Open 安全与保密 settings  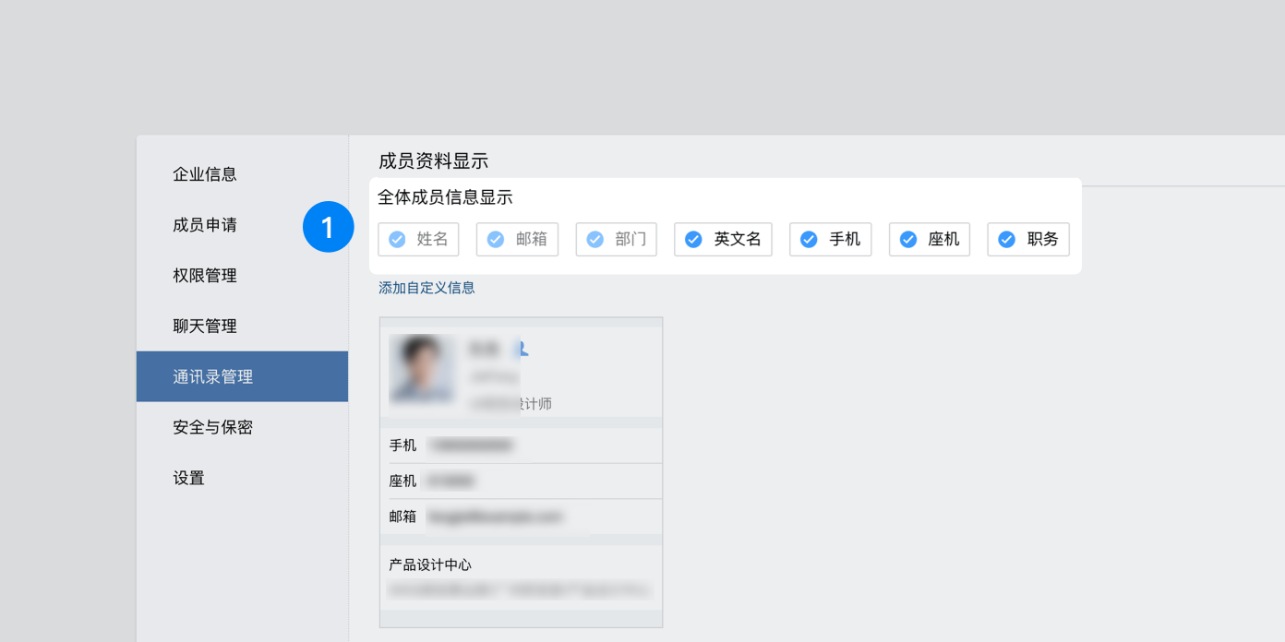pyautogui.click(x=242, y=427)
